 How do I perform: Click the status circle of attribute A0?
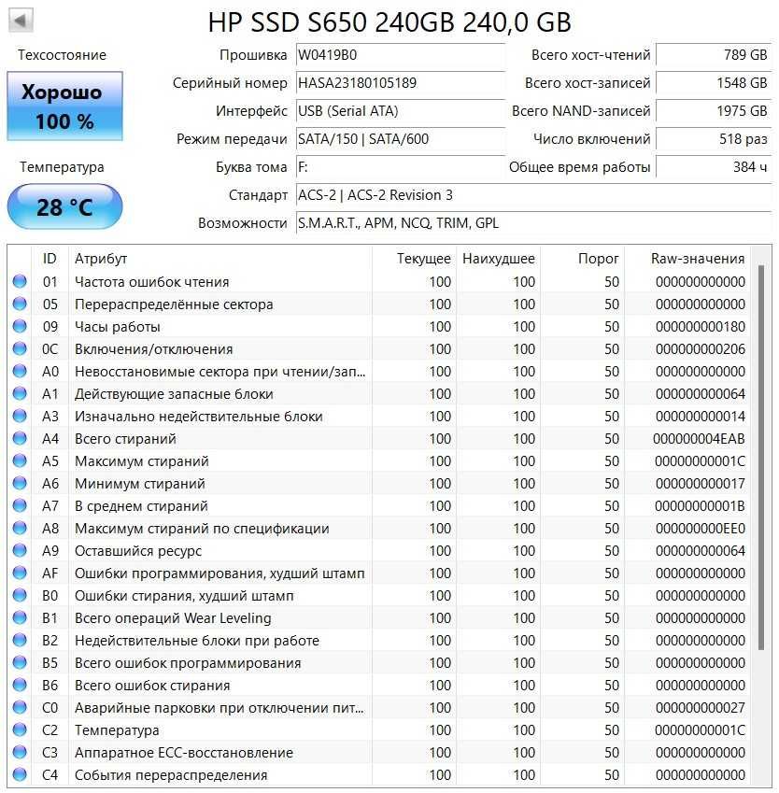click(20, 371)
